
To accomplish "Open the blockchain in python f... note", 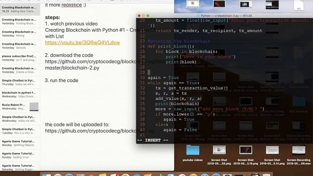I will 20,94.
